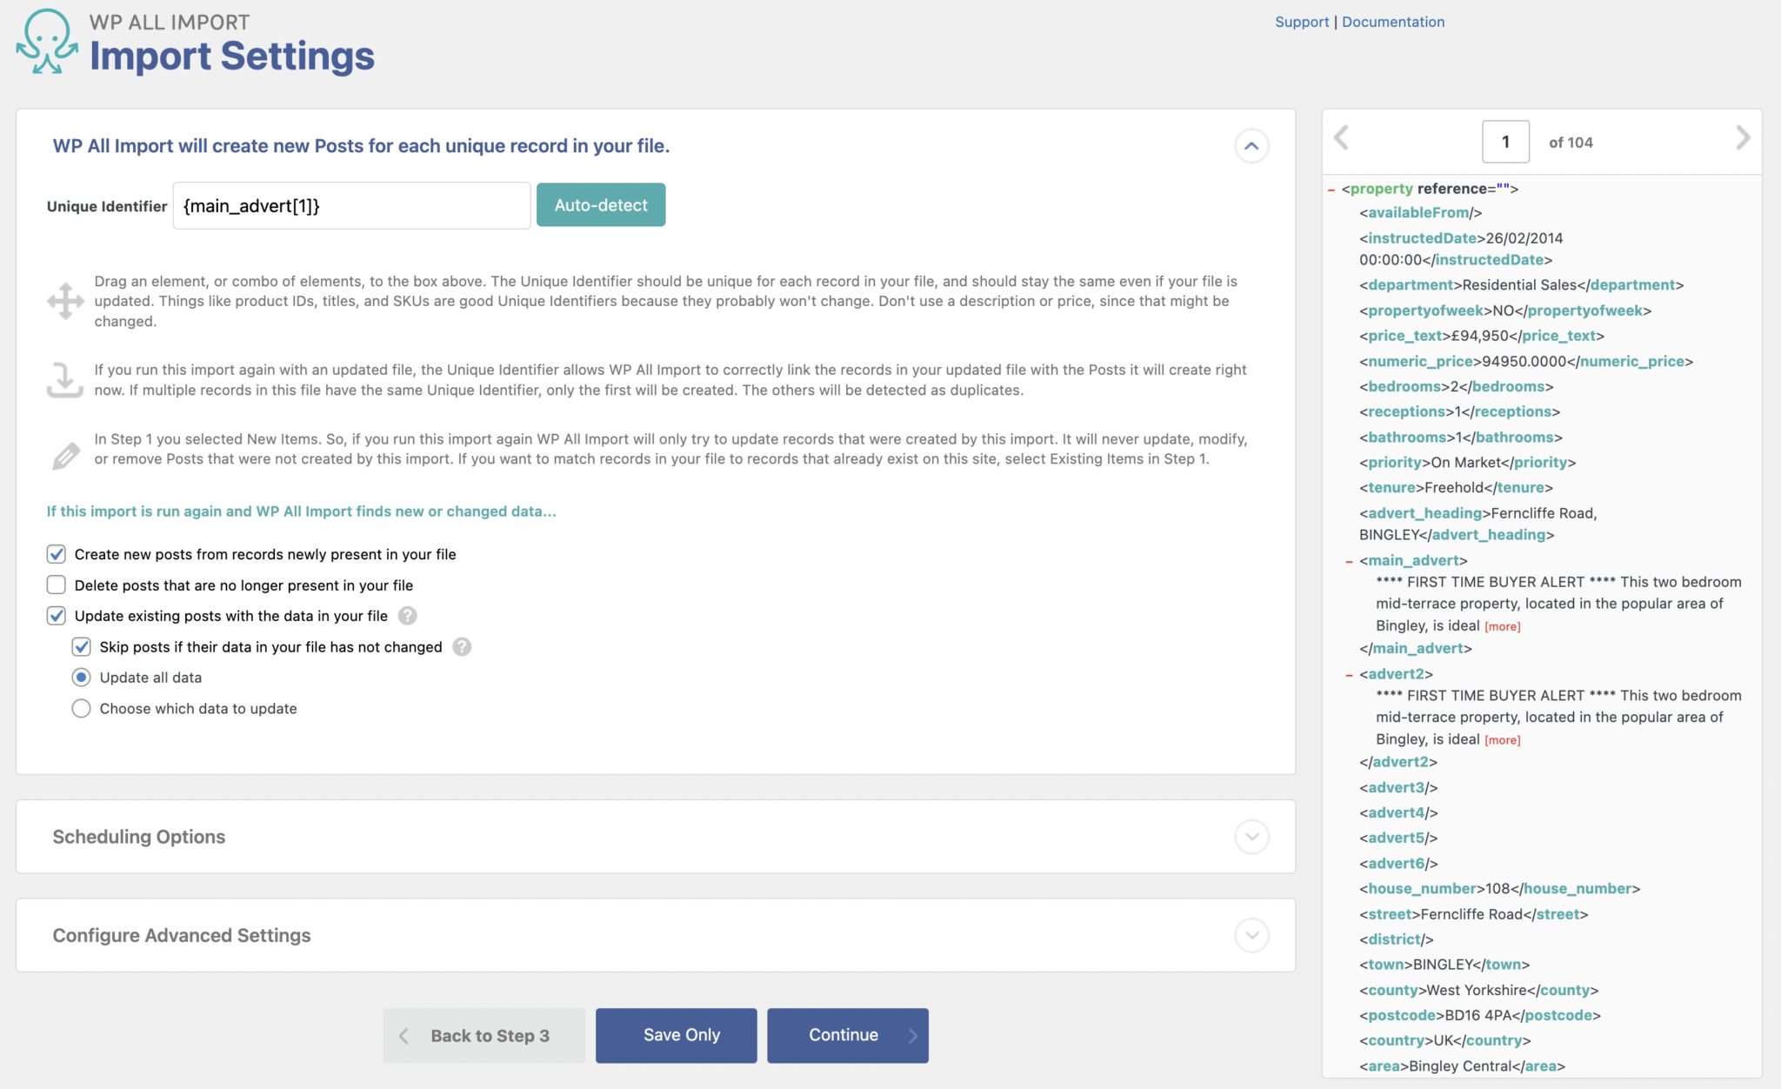Click the WP All Import octopus logo
The image size is (1781, 1089).
coord(48,41)
